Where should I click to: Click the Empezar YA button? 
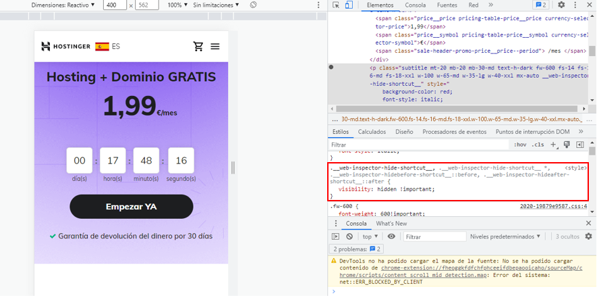(131, 207)
